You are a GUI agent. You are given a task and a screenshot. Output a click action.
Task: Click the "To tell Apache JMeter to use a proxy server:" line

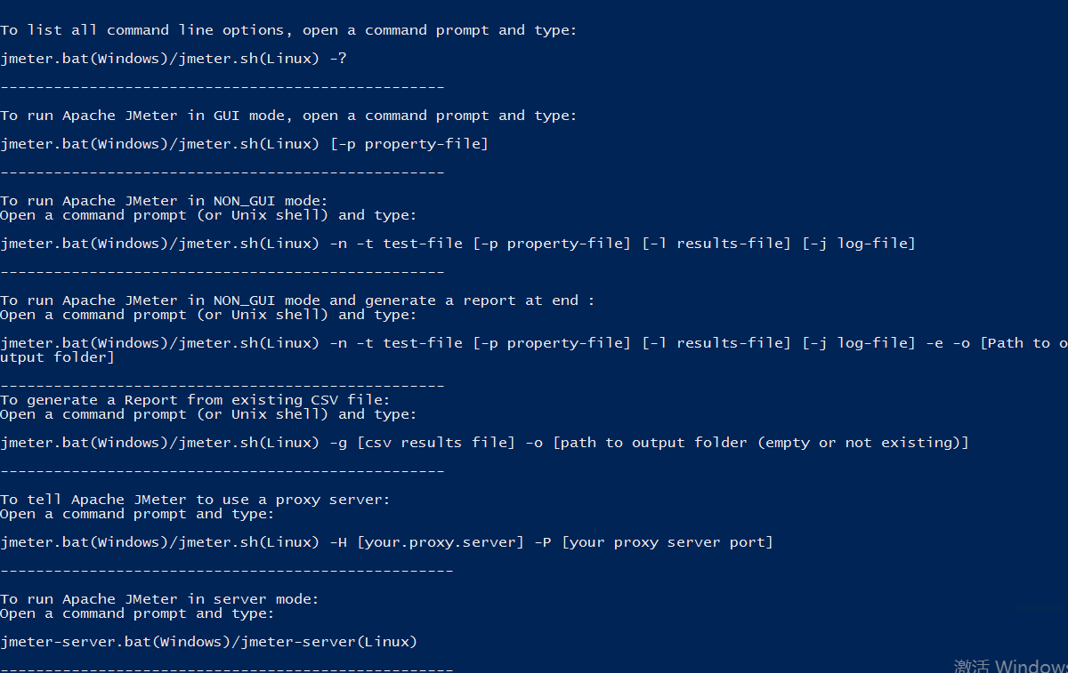pyautogui.click(x=195, y=500)
